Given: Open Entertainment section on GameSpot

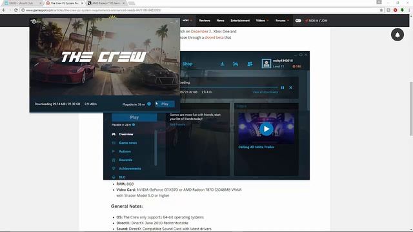Looking at the screenshot, I should [240, 21].
